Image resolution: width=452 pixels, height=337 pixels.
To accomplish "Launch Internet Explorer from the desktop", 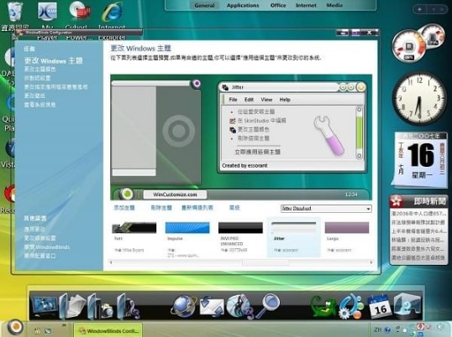I will [112, 12].
